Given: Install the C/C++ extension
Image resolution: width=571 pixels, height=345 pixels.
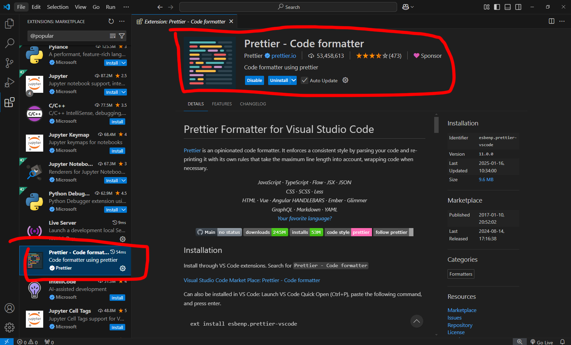Looking at the screenshot, I should pos(117,122).
